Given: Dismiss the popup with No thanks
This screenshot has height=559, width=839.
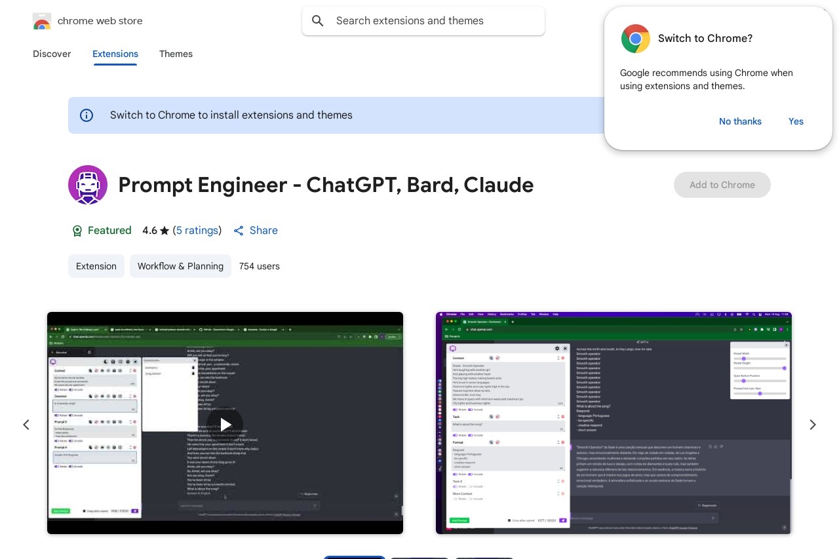Looking at the screenshot, I should [740, 121].
